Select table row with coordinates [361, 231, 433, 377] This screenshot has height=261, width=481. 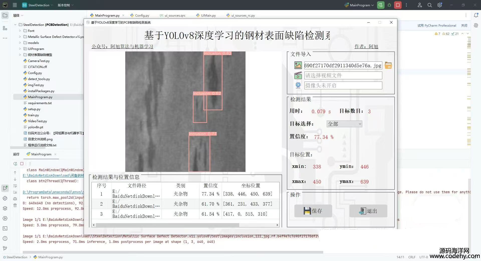pyautogui.click(x=185, y=204)
